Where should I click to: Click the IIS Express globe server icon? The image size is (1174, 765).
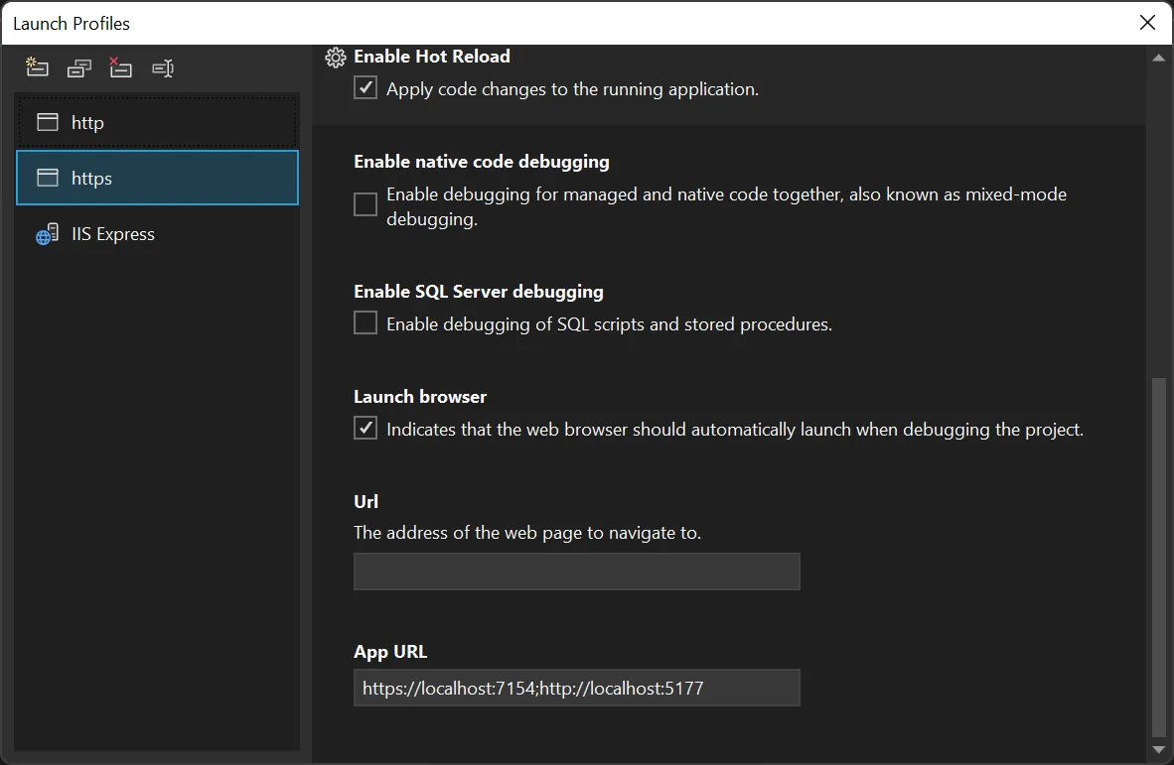point(48,235)
